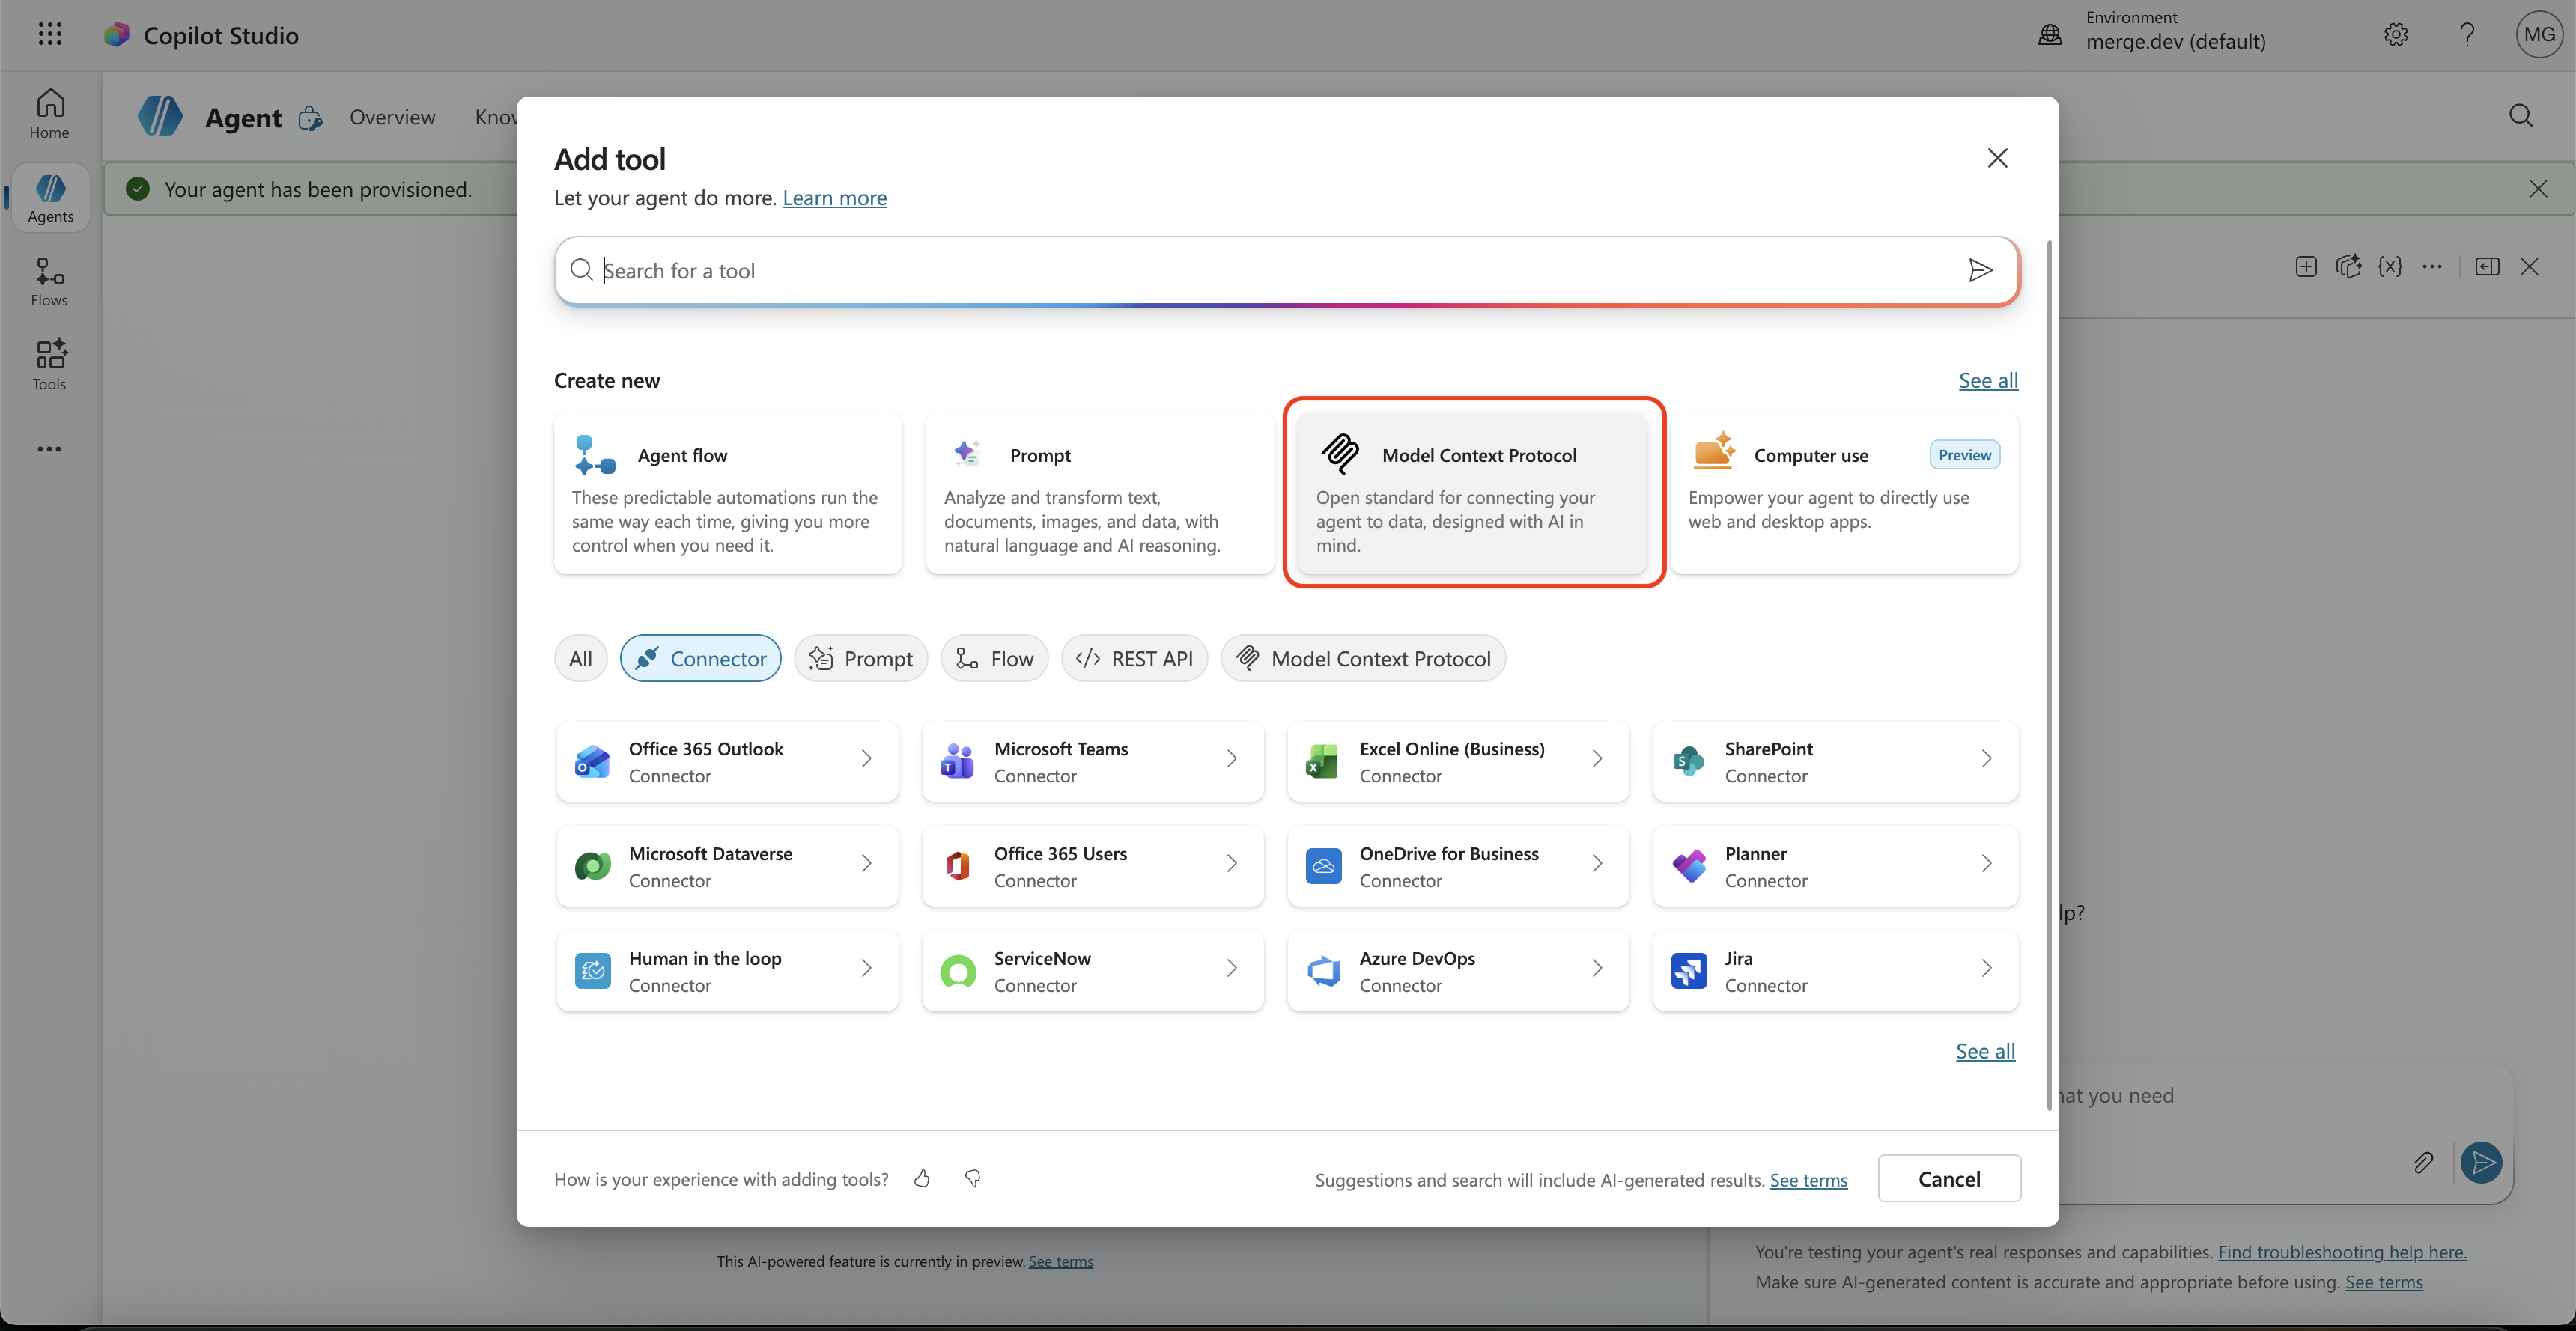Select the Prompt create-new card
The height and width of the screenshot is (1331, 2576).
[x=1100, y=493]
